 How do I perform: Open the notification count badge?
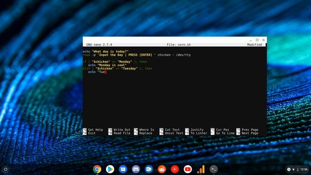289,169
